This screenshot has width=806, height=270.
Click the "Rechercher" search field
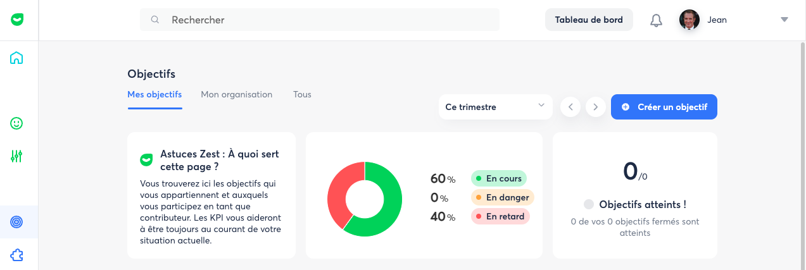coord(320,20)
